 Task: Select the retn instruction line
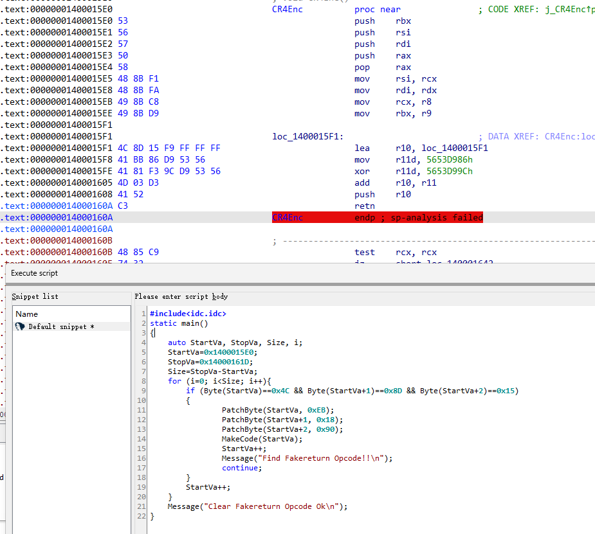(x=364, y=206)
